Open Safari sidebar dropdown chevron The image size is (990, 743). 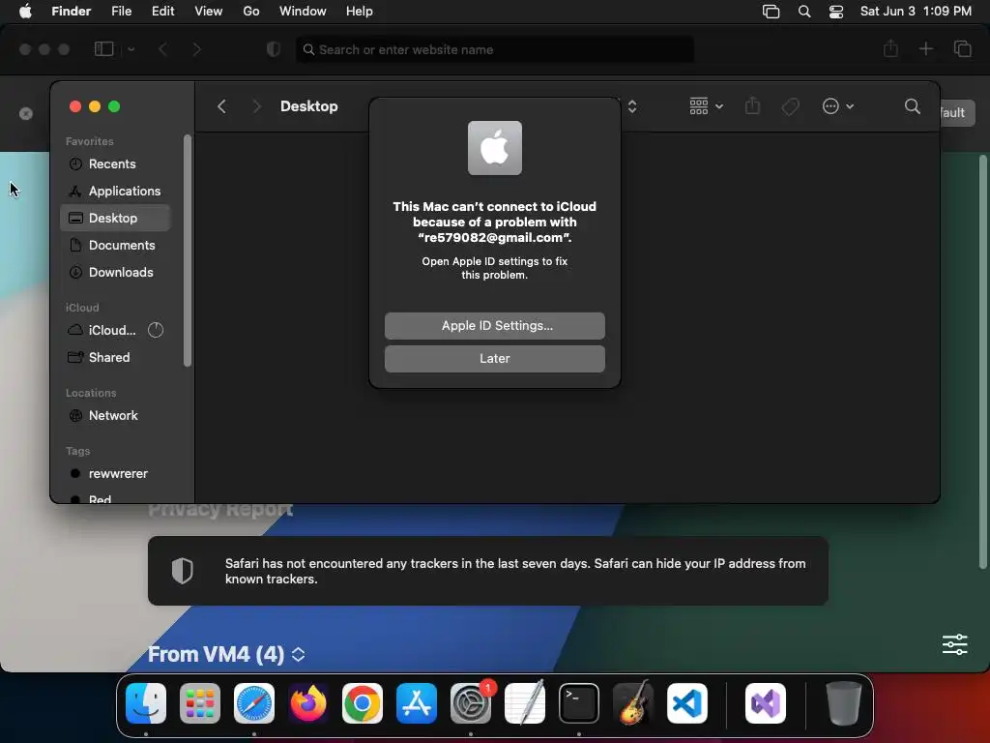(x=131, y=48)
